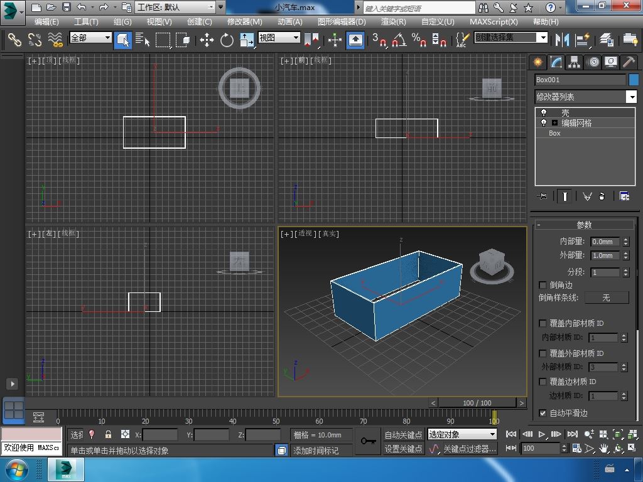Enable the 覆盖外部材质 ID checkbox

543,353
